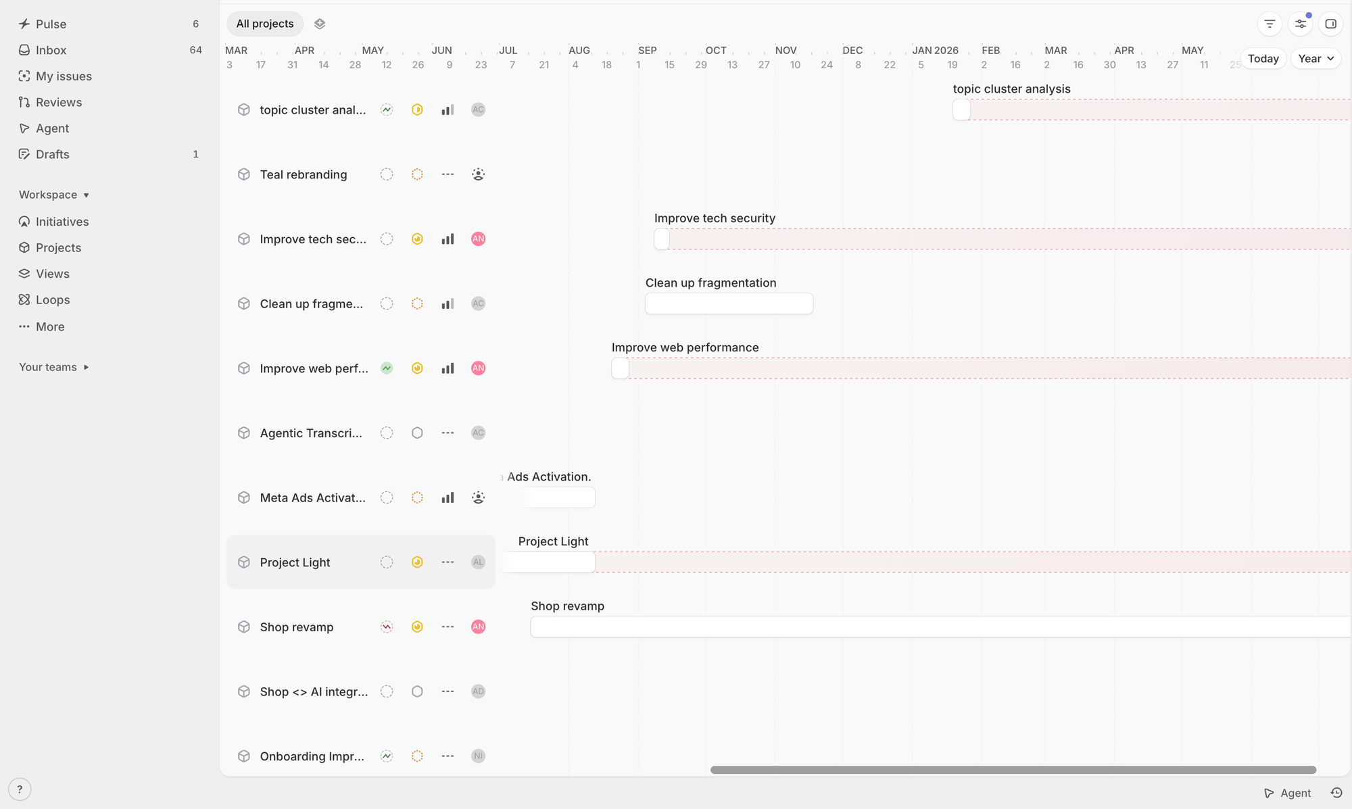Screen dimensions: 1352x809
Task: Open Inbox in the sidebar
Action: click(x=110, y=50)
